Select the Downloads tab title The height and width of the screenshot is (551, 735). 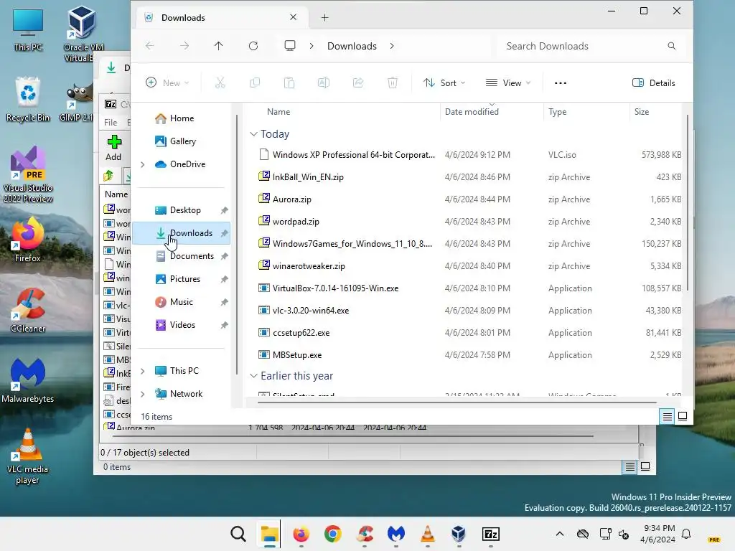coord(183,18)
